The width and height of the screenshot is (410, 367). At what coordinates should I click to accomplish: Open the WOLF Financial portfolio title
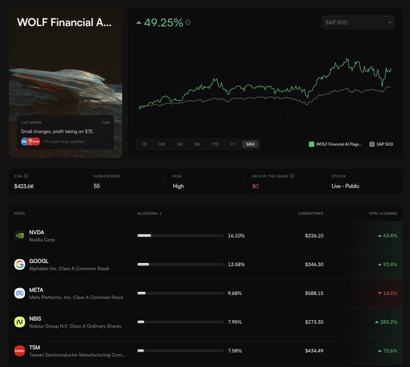[65, 22]
